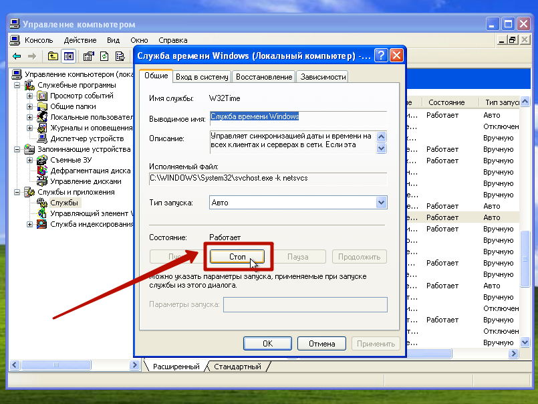Viewport: 538px width, 404px height.
Task: Expand the Съемные ЗУ node
Action: (x=29, y=160)
